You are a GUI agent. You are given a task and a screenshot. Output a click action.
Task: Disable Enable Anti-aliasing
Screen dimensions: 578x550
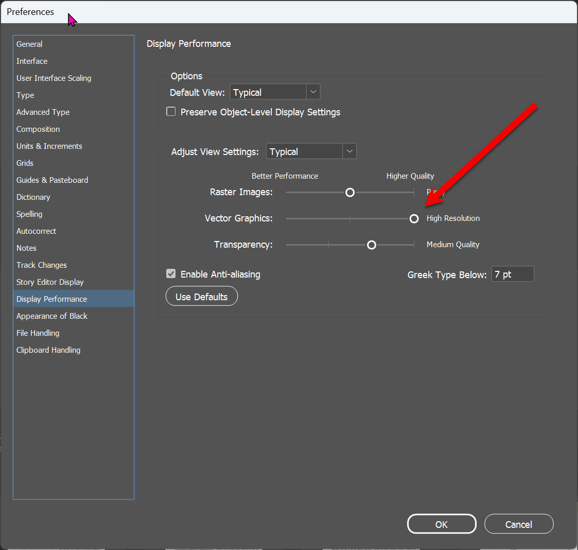[x=170, y=274]
